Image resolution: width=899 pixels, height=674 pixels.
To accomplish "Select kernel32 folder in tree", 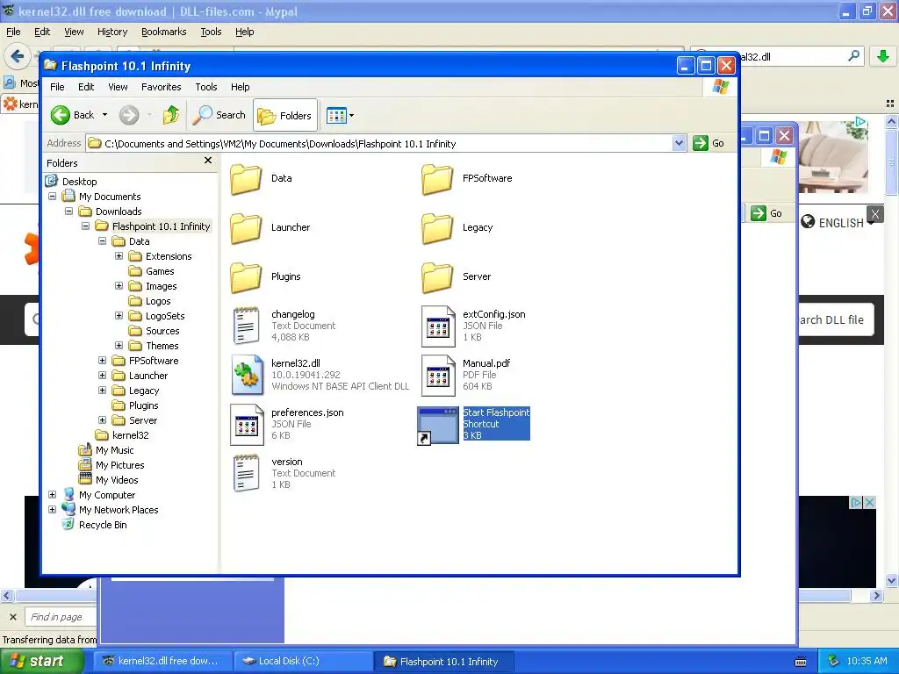I will pyautogui.click(x=122, y=435).
